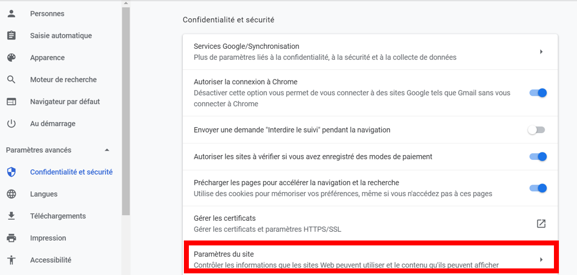Open the Téléchargements menu item
This screenshot has height=275, width=577.
coord(58,216)
